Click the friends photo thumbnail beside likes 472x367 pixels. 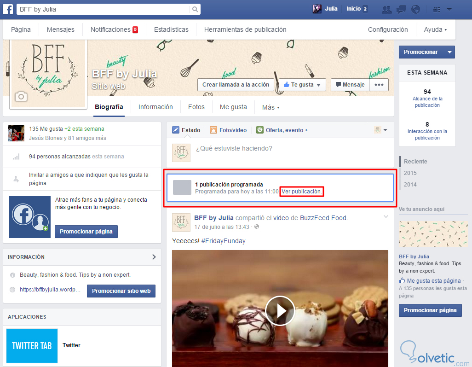[x=16, y=133]
